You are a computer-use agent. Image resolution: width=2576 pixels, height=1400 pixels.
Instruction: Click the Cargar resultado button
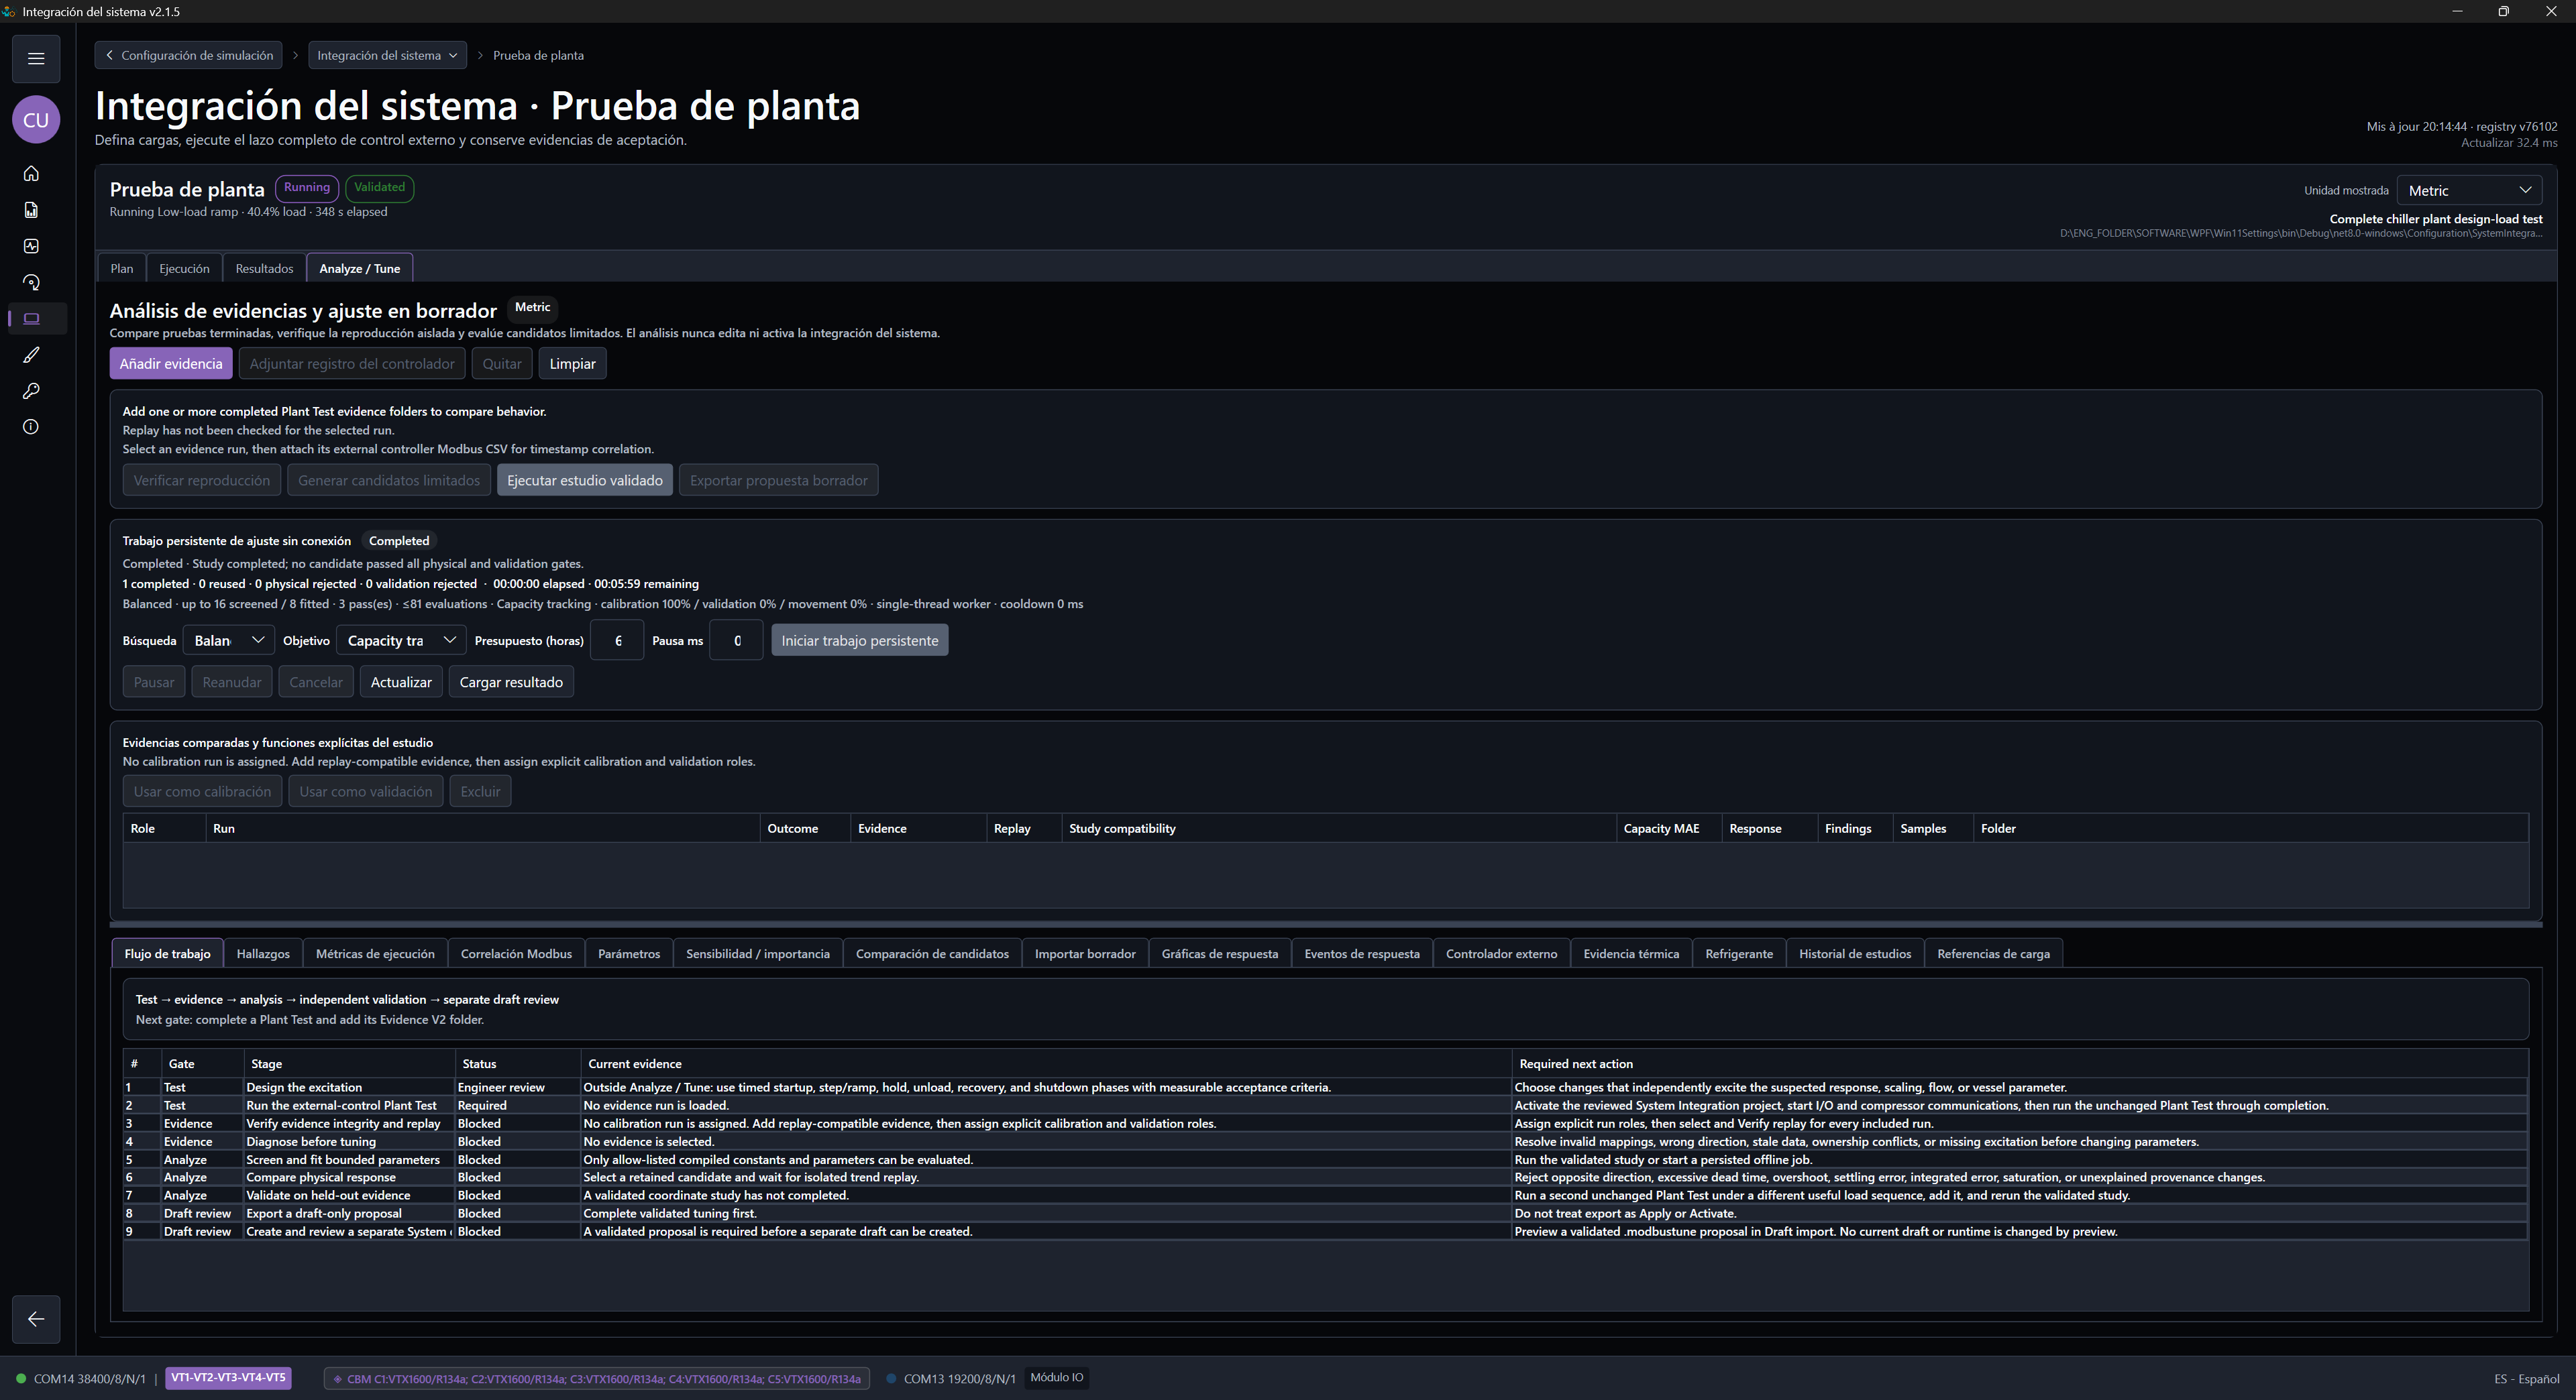511,683
